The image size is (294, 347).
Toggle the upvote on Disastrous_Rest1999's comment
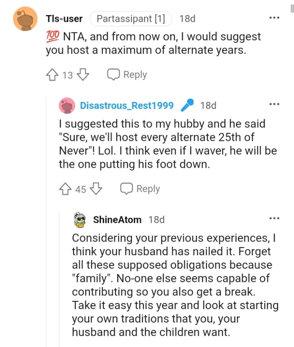(x=65, y=188)
